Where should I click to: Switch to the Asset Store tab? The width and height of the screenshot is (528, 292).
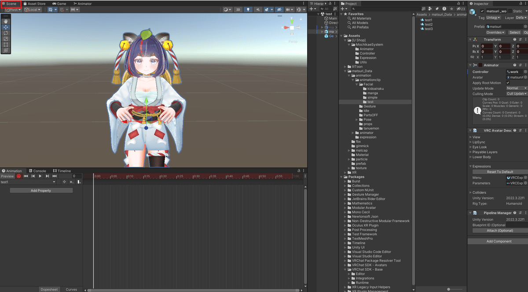coord(34,4)
